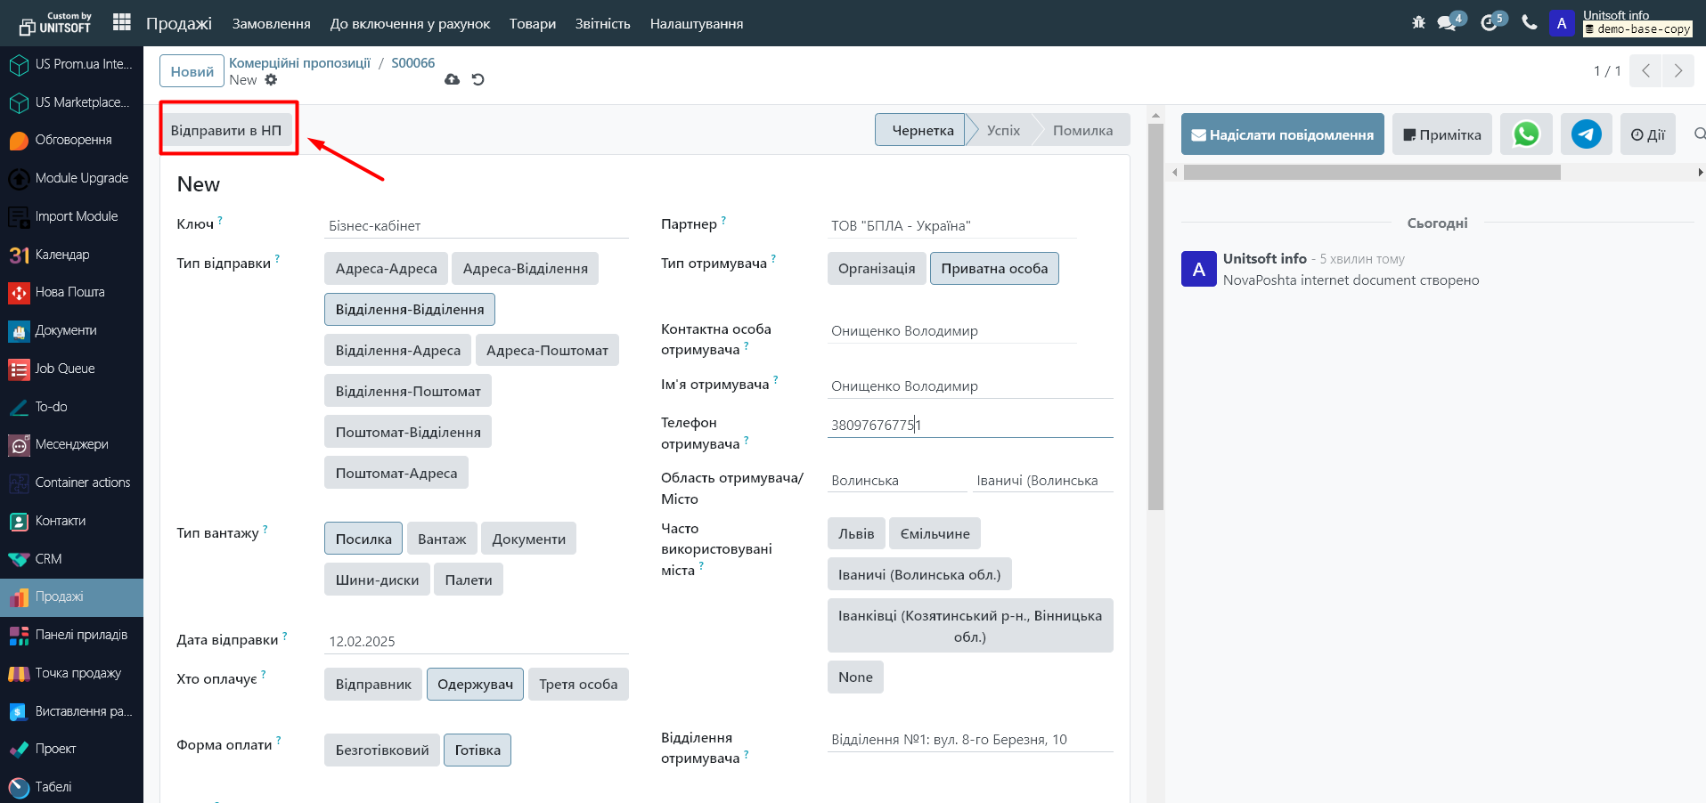Click the debug bug icon in the top bar
Viewport: 1706px width, 803px height.
[1418, 22]
